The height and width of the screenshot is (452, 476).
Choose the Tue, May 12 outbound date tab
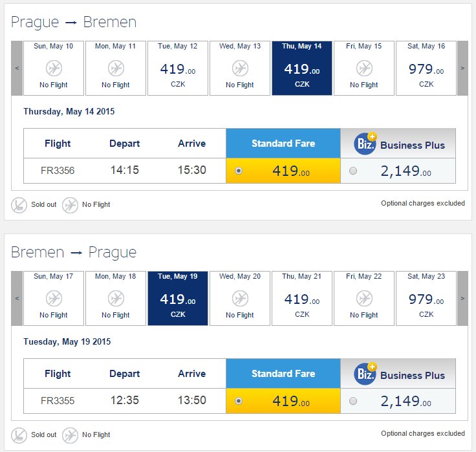178,68
